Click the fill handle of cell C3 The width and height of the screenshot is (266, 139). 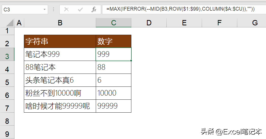(131, 61)
